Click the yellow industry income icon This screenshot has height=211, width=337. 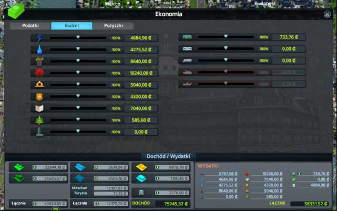pos(141,167)
